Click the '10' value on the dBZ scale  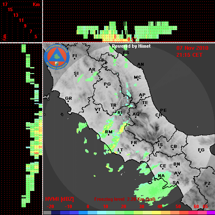click(x=106, y=206)
